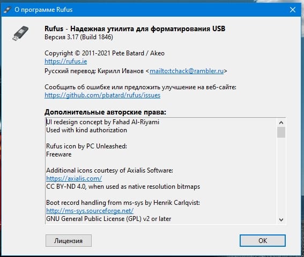
Task: Open the ms-sys.sourceforge.net link
Action: tap(90, 211)
